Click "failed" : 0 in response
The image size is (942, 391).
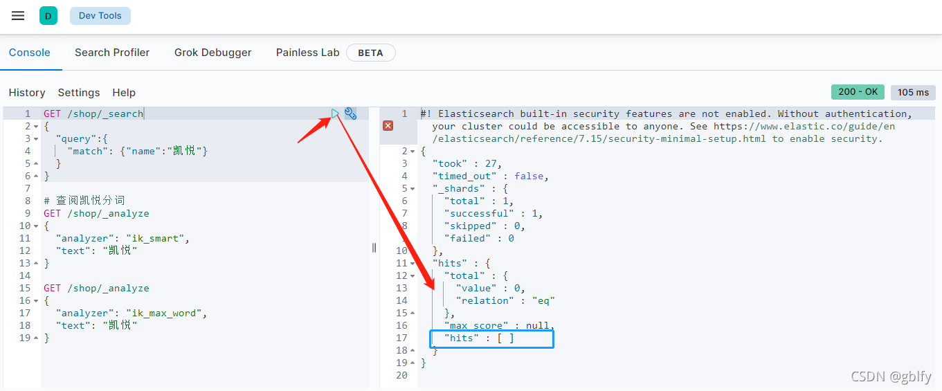coord(479,238)
